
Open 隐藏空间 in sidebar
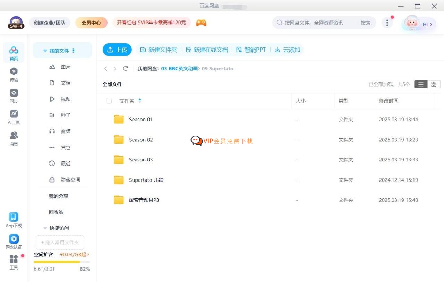coord(65,180)
